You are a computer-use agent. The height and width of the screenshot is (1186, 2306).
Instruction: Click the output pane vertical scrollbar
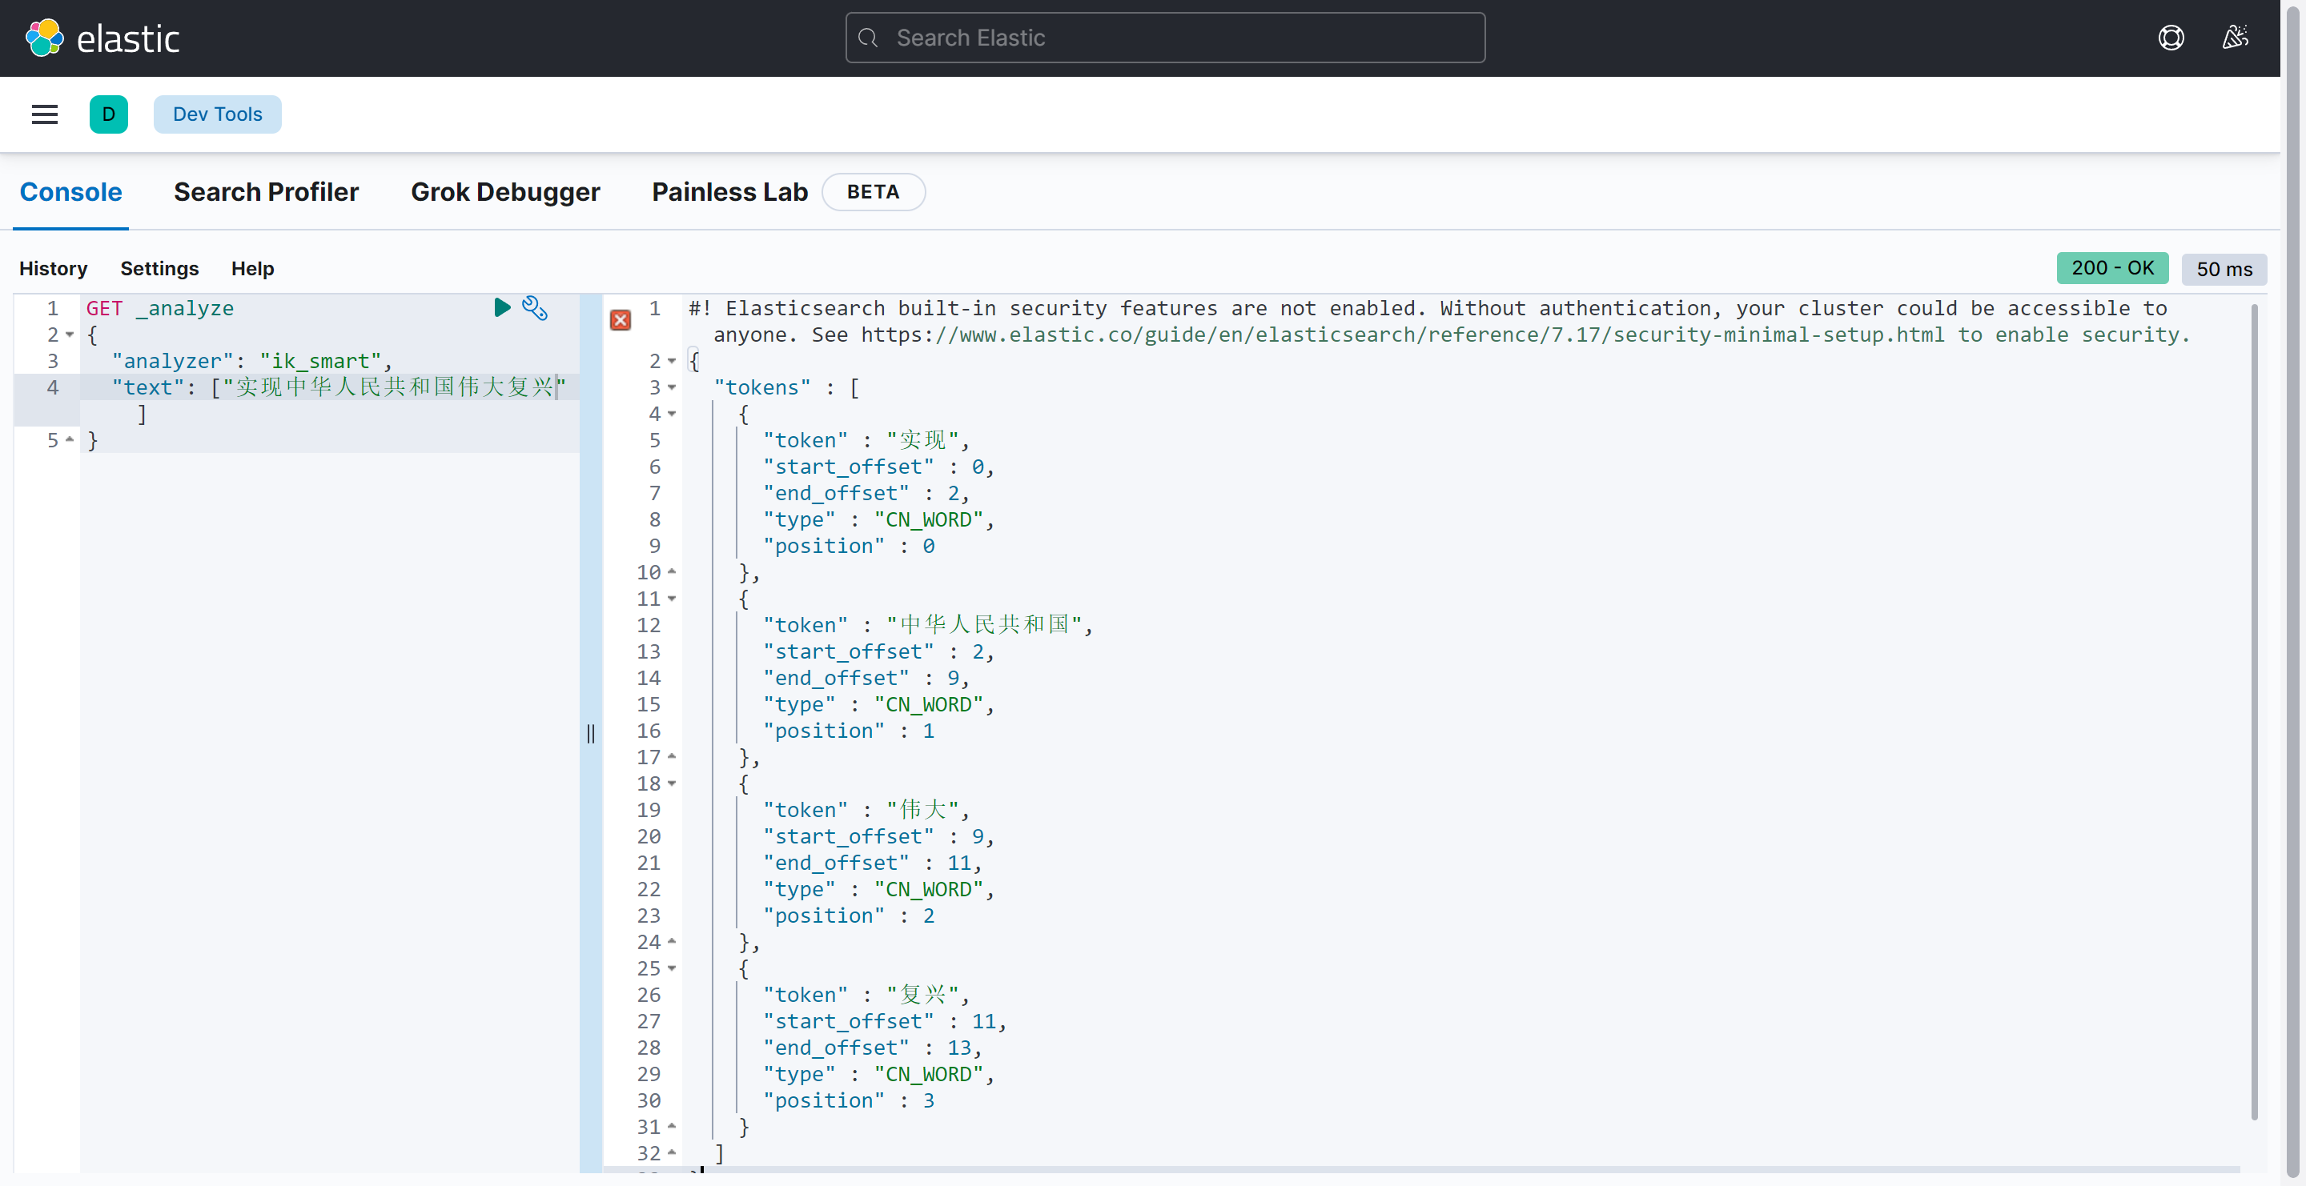pos(2253,711)
